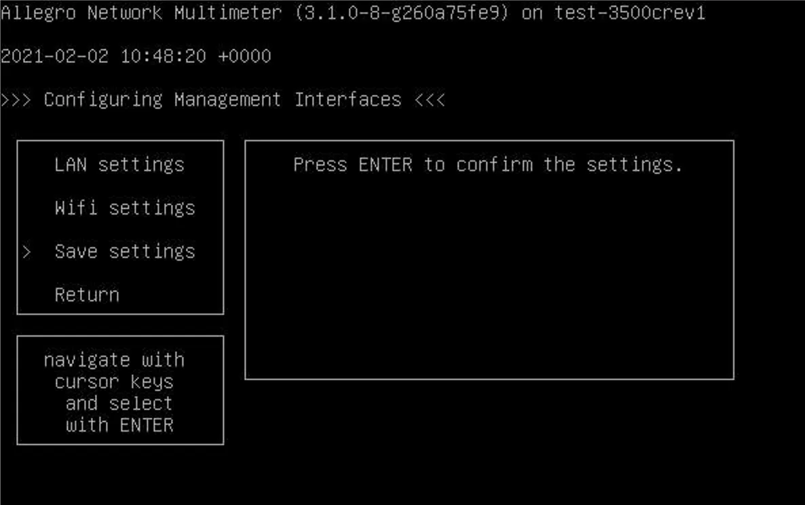
Task: Click the word ENTER in the confirmation message
Action: (385, 164)
